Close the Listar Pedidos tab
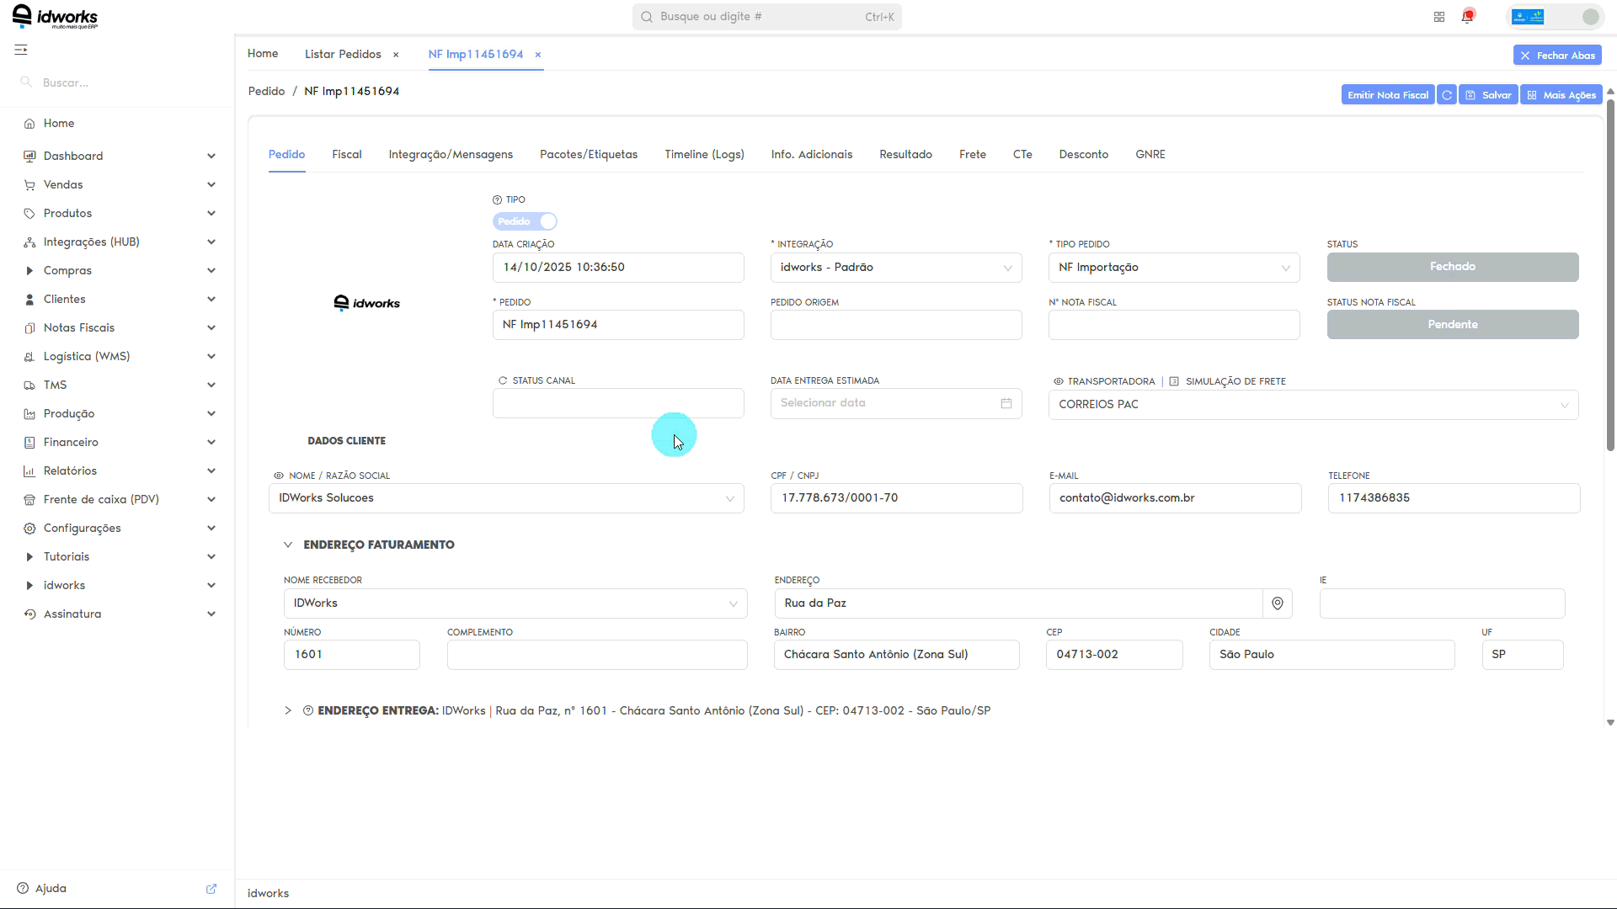This screenshot has width=1617, height=909. tap(396, 55)
